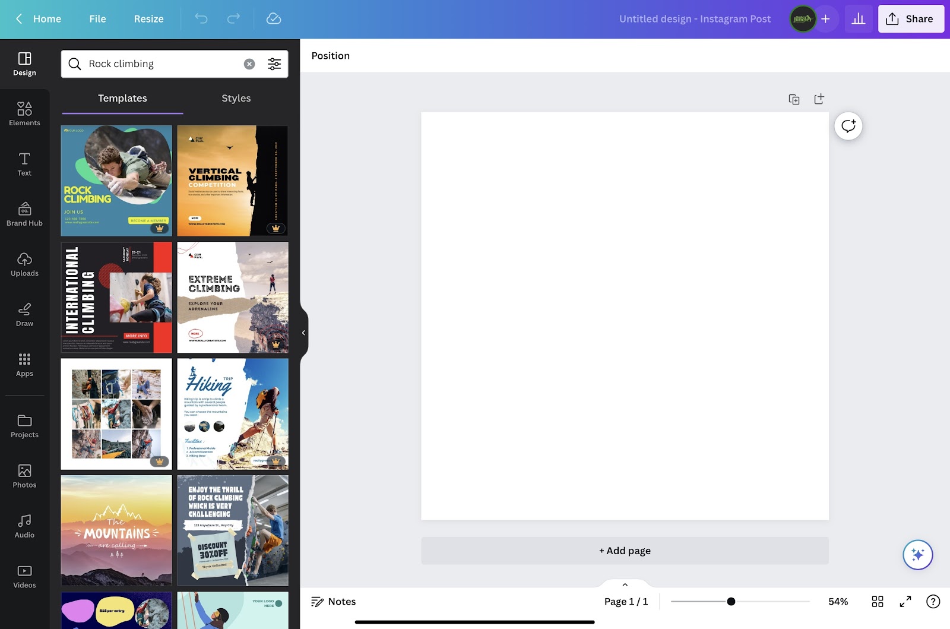Click the search magnifier icon
The width and height of the screenshot is (950, 629).
(x=75, y=64)
